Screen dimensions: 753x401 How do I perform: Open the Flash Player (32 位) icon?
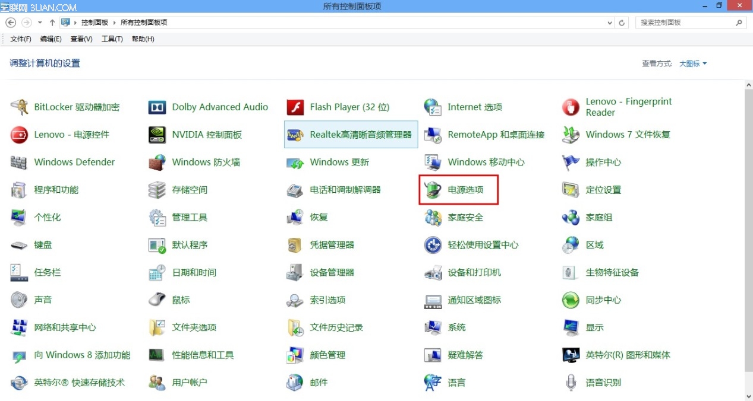[x=295, y=107]
